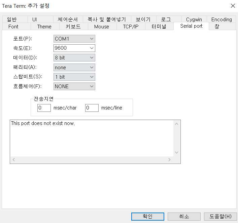Open the Mouse tab

tap(102, 26)
